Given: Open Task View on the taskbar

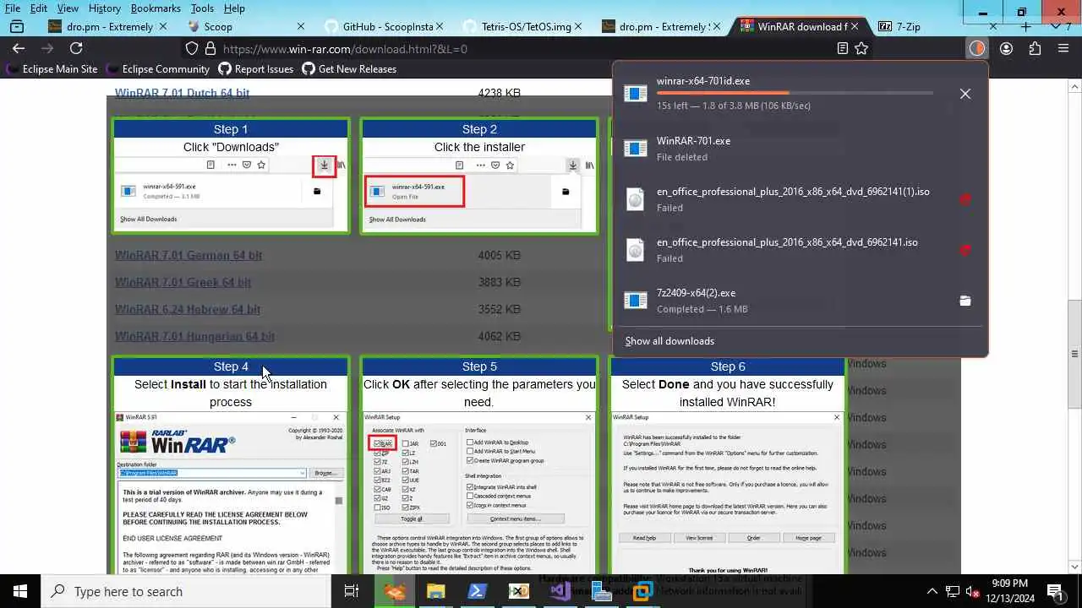Looking at the screenshot, I should tap(352, 591).
